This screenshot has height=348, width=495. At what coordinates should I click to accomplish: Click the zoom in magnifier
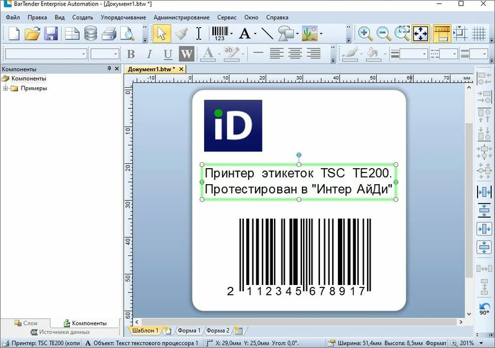(x=365, y=33)
